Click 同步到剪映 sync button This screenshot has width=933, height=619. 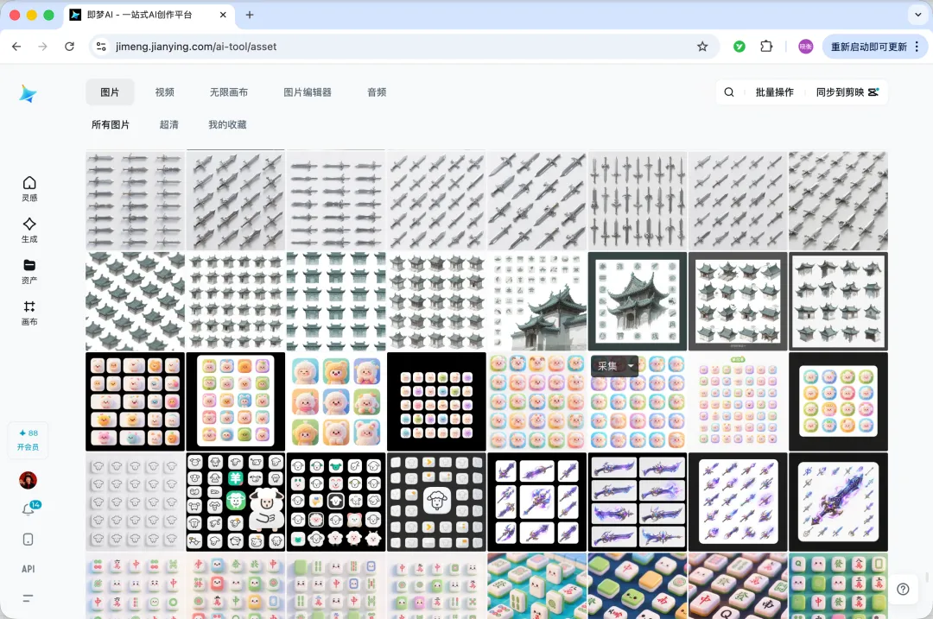[x=847, y=92]
